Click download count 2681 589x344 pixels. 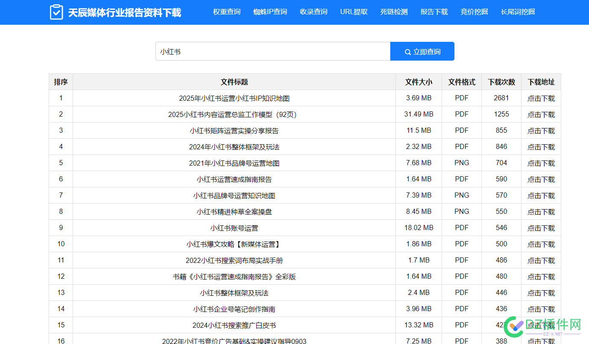pos(501,98)
